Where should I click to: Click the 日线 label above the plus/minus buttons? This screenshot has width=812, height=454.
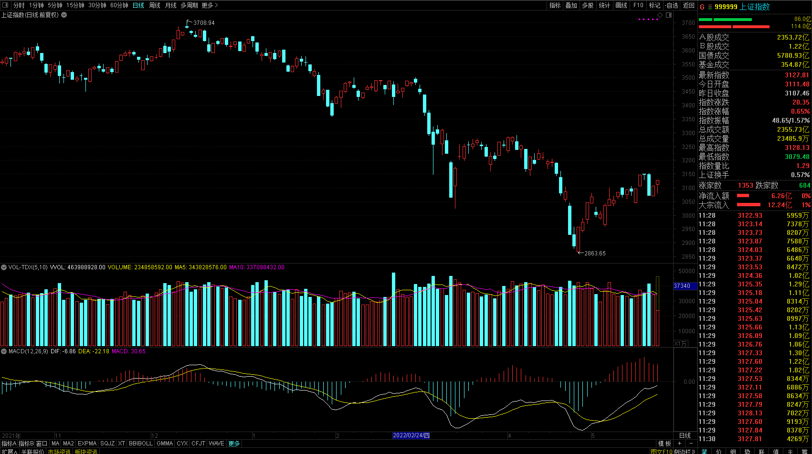pos(685,435)
